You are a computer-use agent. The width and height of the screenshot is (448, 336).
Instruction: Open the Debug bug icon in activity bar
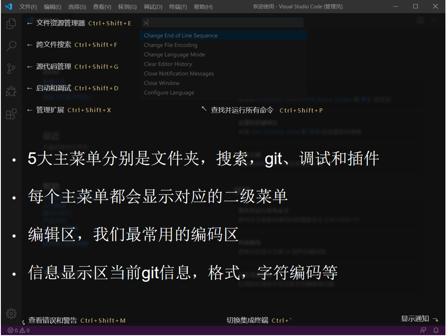11,91
